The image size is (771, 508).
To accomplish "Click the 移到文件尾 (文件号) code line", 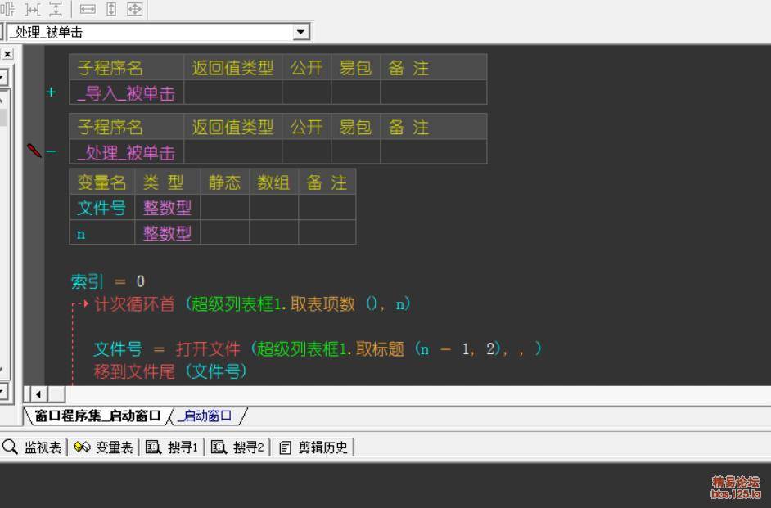I will click(170, 371).
